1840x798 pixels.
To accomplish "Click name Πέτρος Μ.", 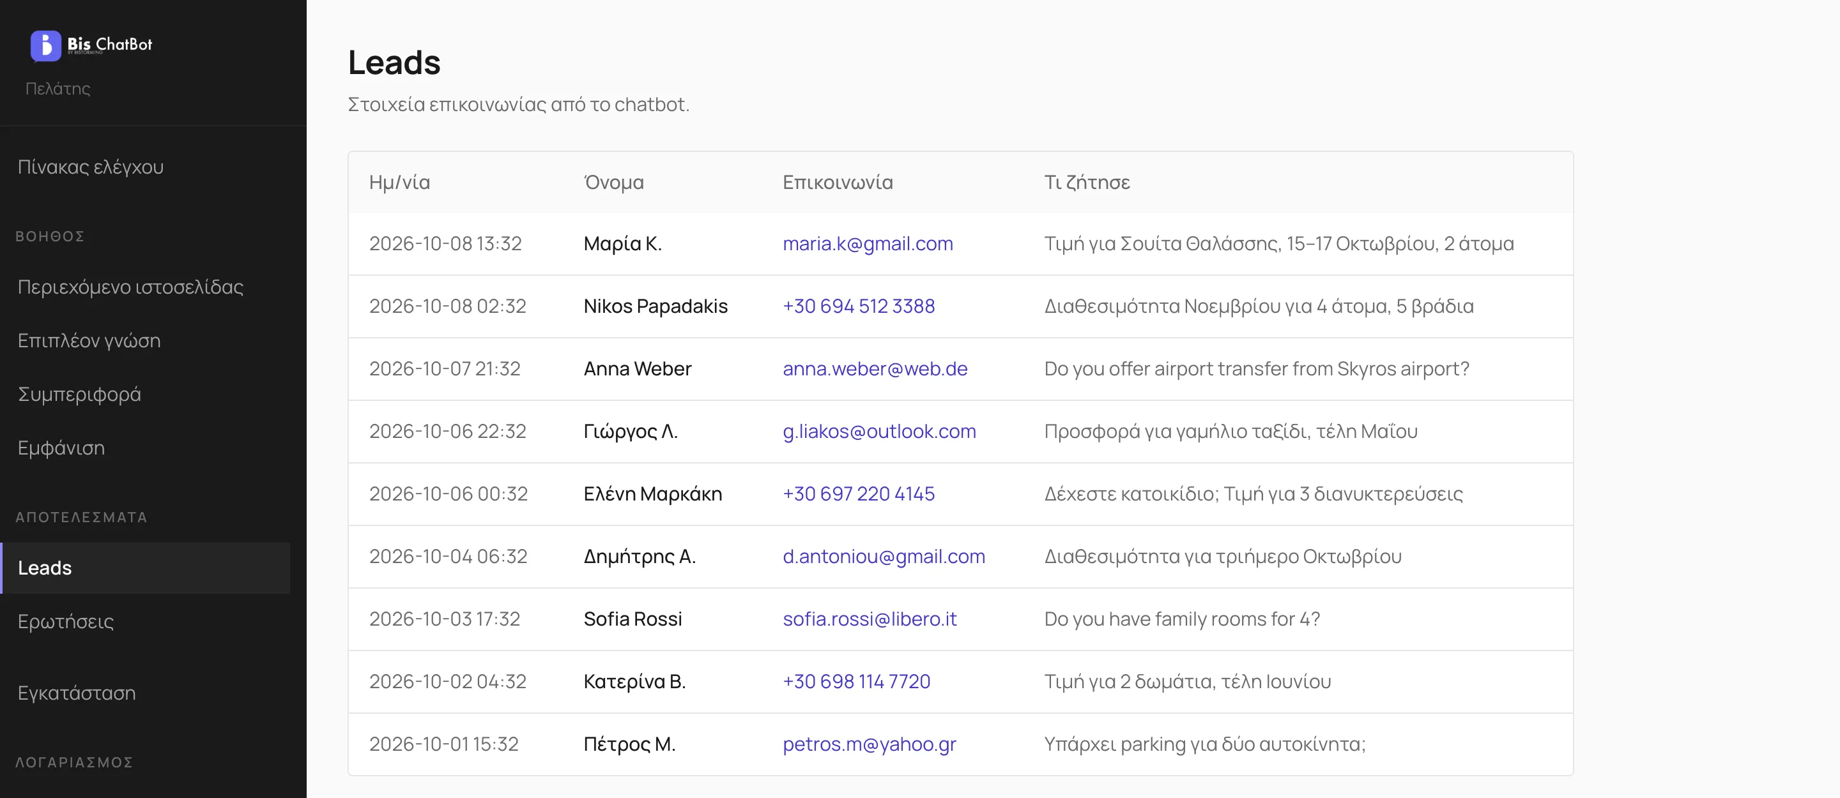I will pos(629,744).
